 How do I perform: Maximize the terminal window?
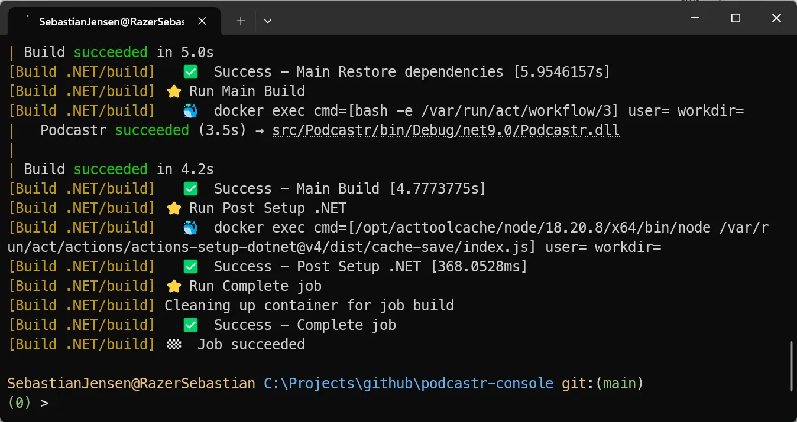point(736,18)
